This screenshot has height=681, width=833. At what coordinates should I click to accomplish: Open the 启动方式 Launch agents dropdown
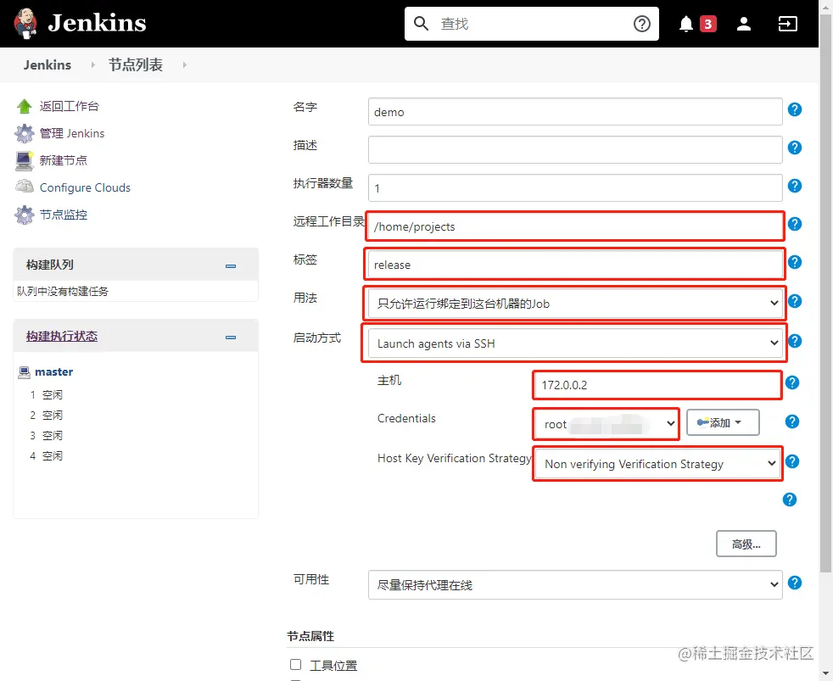575,343
